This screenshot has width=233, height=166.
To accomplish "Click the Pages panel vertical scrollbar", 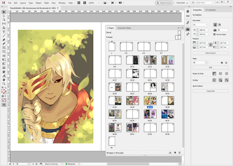I will (183, 95).
